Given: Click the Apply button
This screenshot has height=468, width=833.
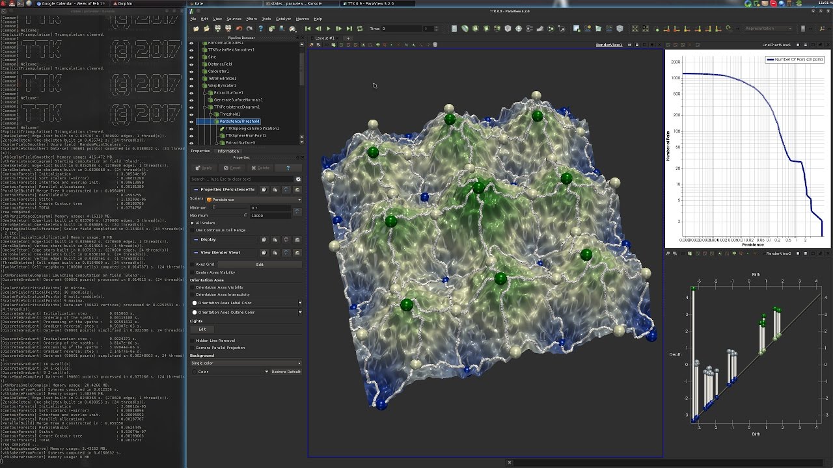Looking at the screenshot, I should (x=204, y=168).
